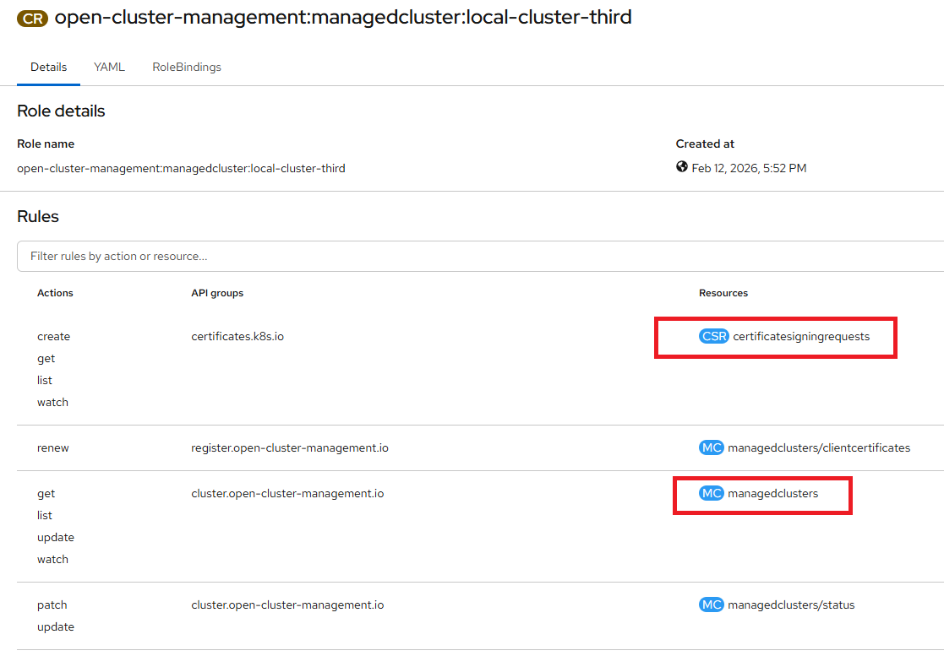The width and height of the screenshot is (944, 656).
Task: Click MC badge beside managedclusters/status
Action: 712,605
